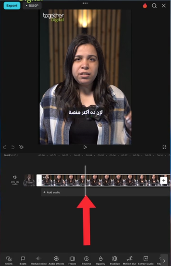Open the Opacity control
Image resolution: width=171 pixels, height=266 pixels.
(x=101, y=260)
